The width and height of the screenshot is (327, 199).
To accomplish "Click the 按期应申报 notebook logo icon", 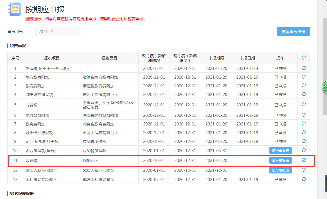I will point(14,9).
